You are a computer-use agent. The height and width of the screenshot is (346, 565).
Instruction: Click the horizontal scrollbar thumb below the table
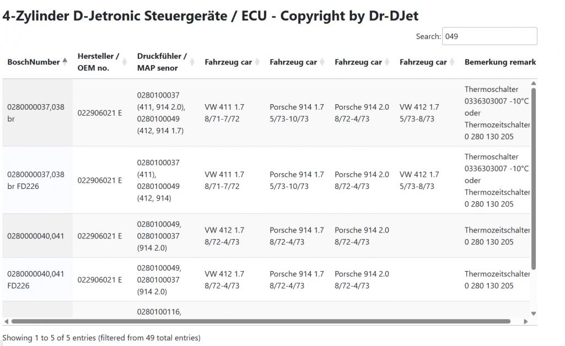(x=259, y=321)
